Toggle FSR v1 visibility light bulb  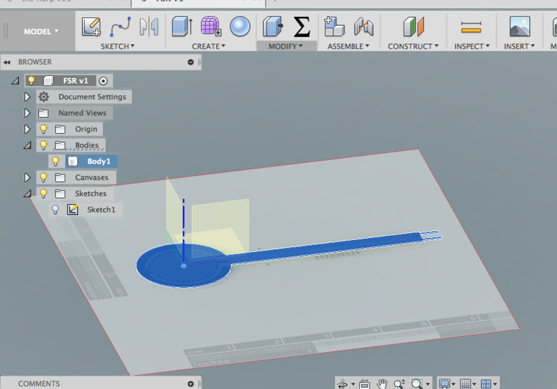coord(31,81)
